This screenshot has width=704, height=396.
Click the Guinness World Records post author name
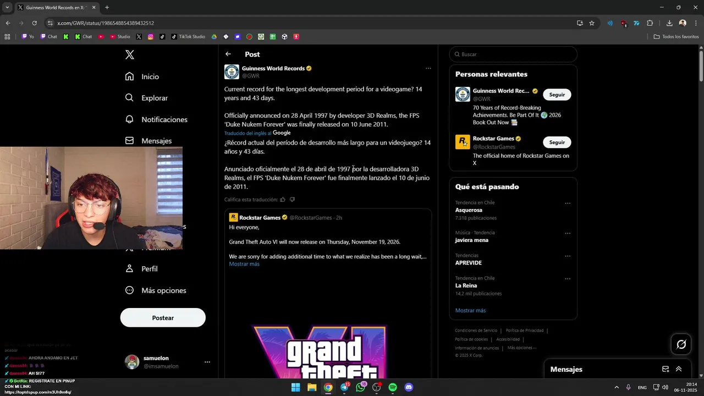coord(273,68)
